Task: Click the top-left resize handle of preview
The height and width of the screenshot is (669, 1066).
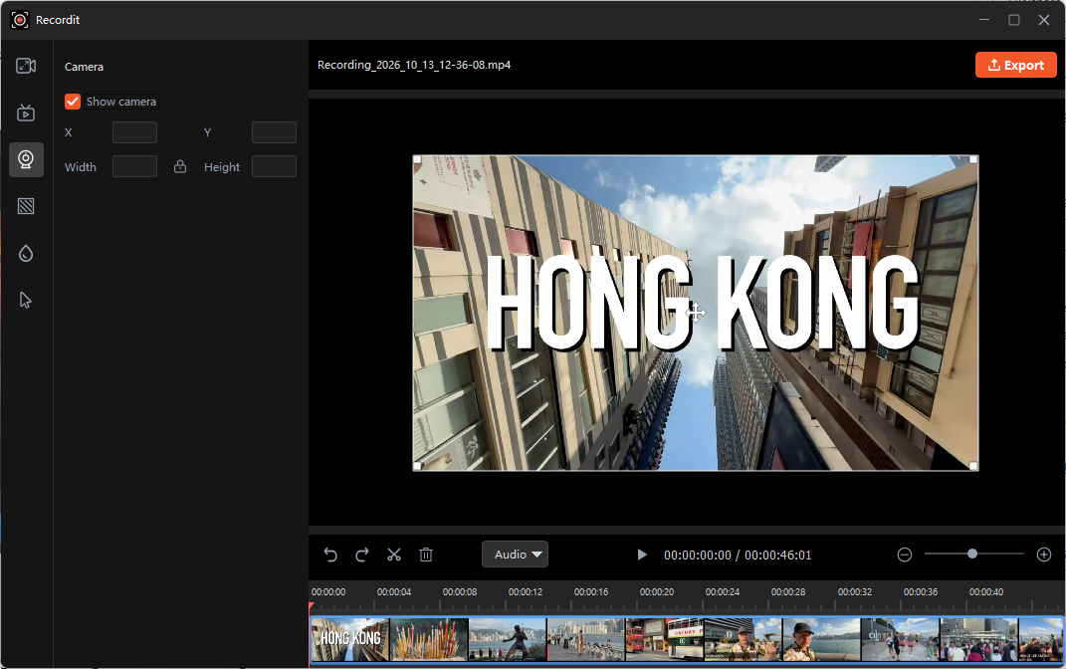Action: coord(417,159)
